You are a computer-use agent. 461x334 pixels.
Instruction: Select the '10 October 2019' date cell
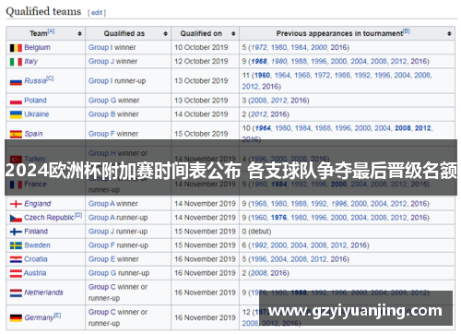pyautogui.click(x=205, y=47)
